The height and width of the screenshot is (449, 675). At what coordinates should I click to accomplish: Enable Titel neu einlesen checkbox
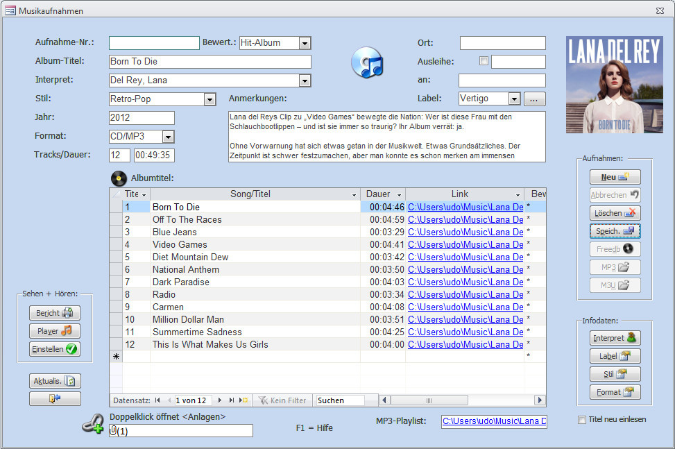pos(582,419)
